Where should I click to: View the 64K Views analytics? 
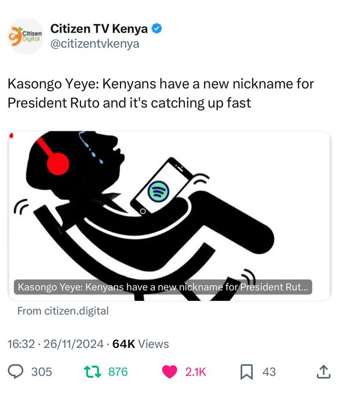[140, 344]
